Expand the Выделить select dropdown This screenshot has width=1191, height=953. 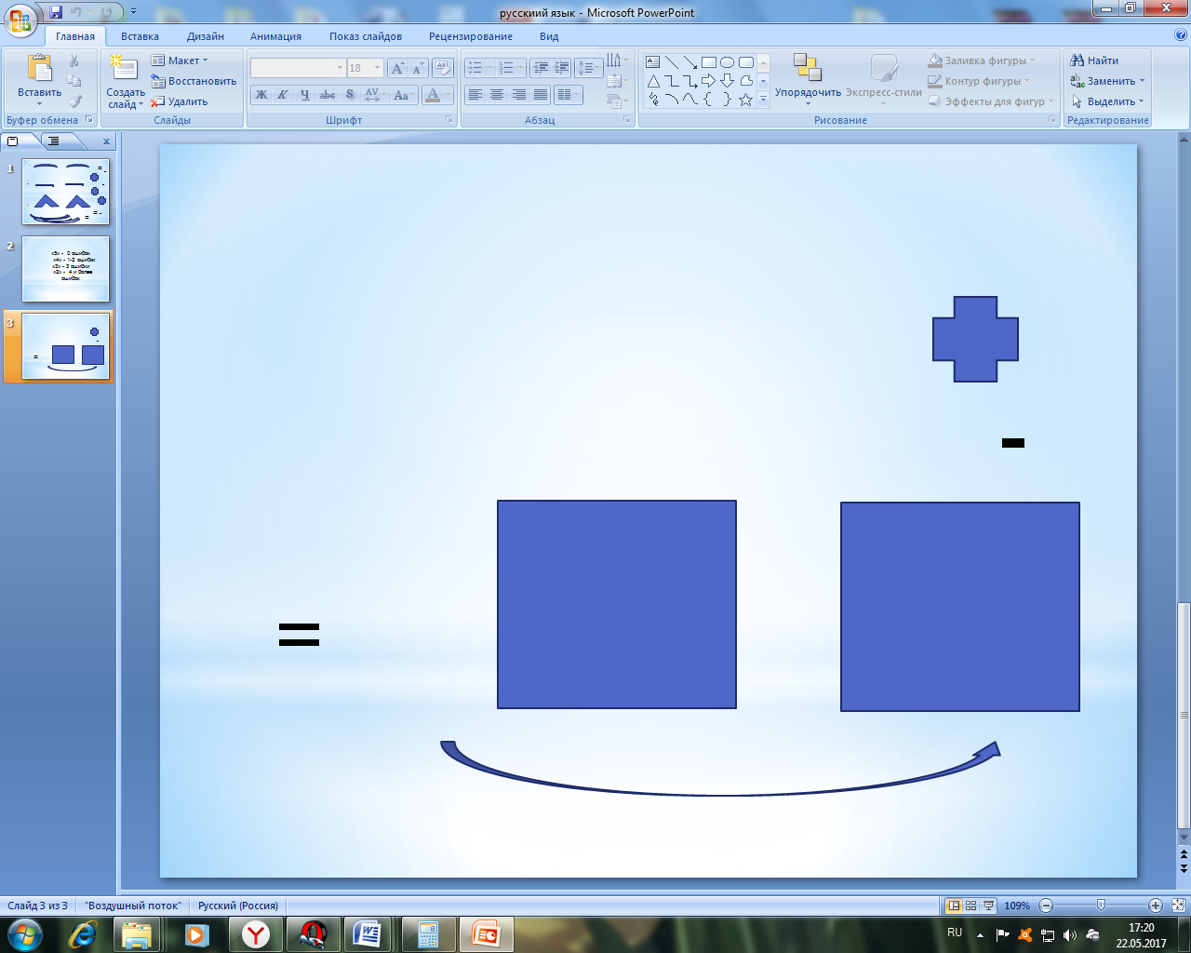point(1107,101)
